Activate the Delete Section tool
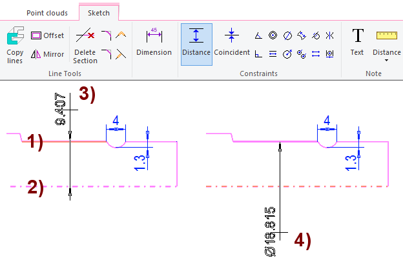 coord(85,46)
